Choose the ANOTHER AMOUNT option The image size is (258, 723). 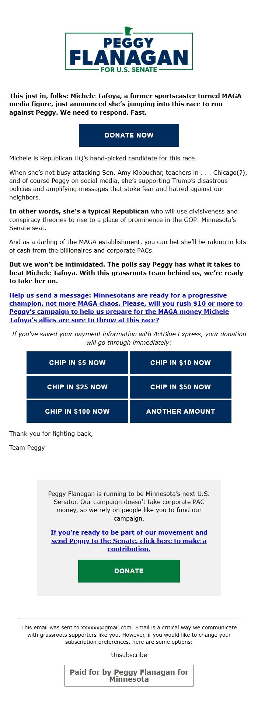180,411
